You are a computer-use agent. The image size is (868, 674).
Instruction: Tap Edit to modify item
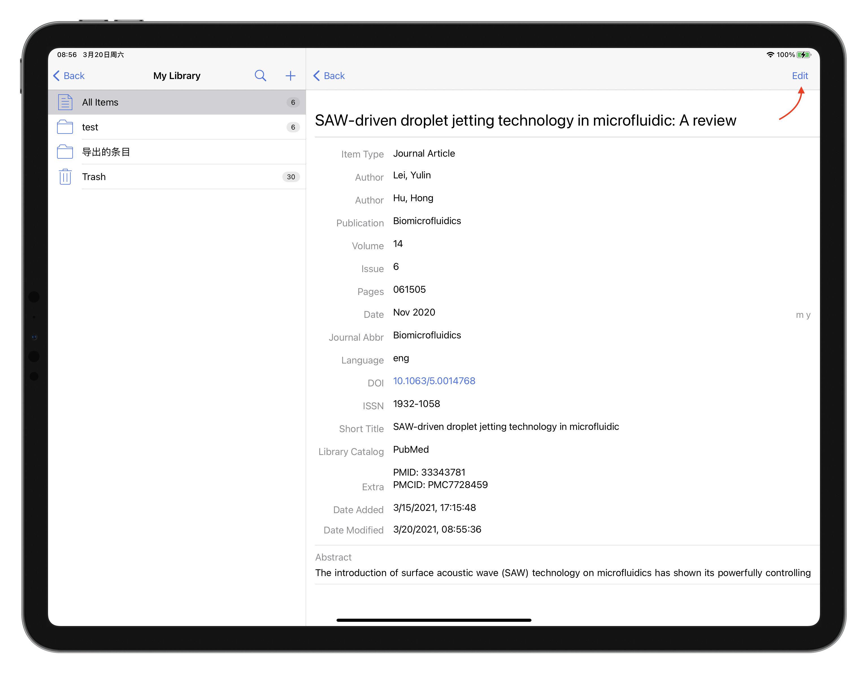800,76
